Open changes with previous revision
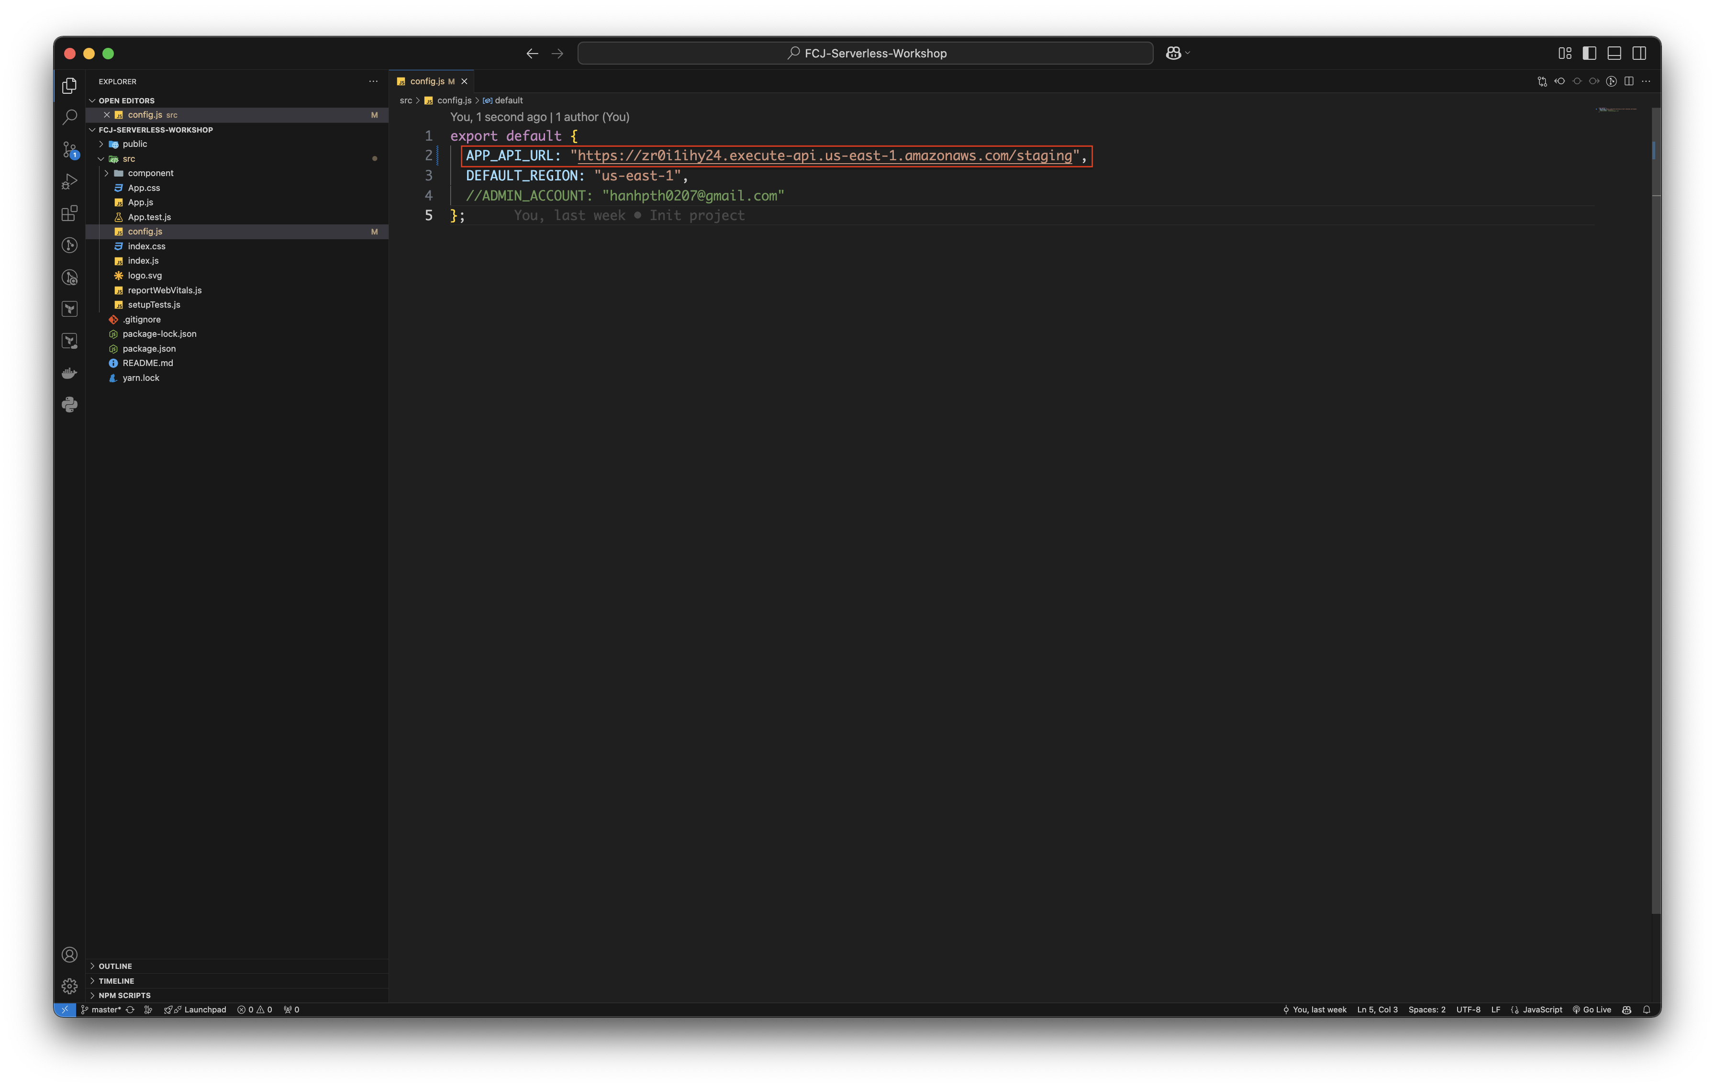 click(x=1560, y=81)
